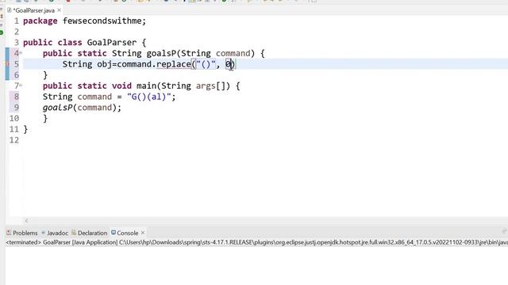
Task: Click the 'void' keyword on line 7
Action: 121,85
